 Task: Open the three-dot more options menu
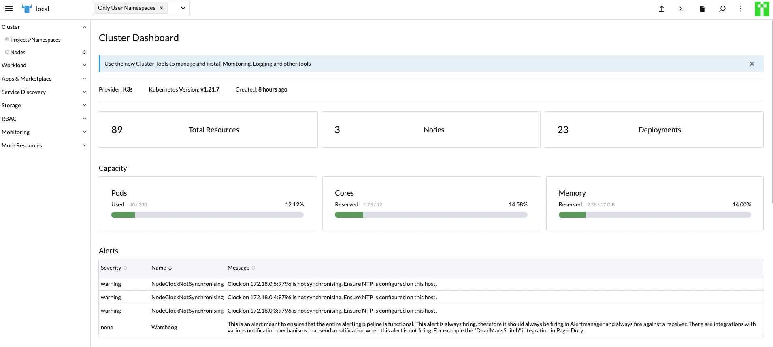(x=741, y=9)
